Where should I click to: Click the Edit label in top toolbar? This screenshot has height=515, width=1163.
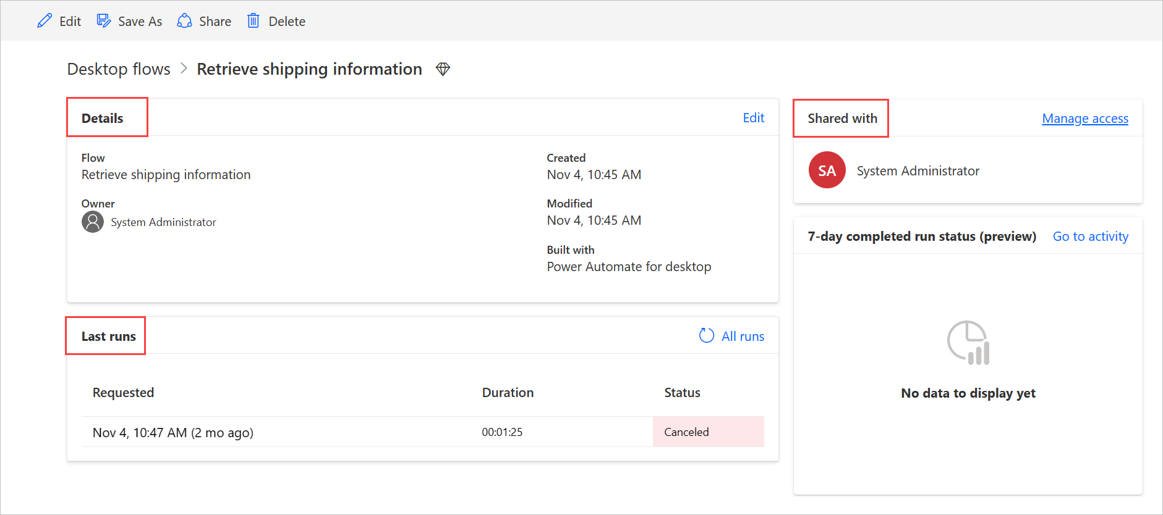click(x=70, y=22)
